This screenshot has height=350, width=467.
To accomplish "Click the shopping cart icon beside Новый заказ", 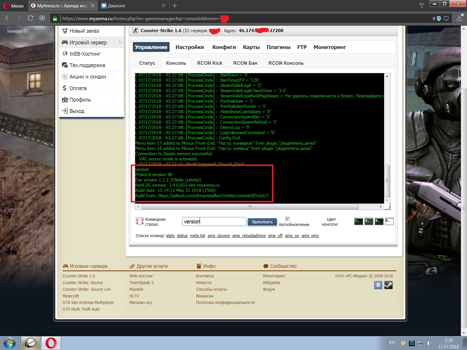I will (65, 31).
